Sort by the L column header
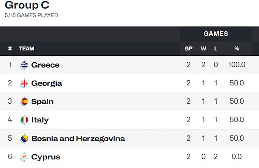The width and height of the screenshot is (259, 168). (x=216, y=49)
